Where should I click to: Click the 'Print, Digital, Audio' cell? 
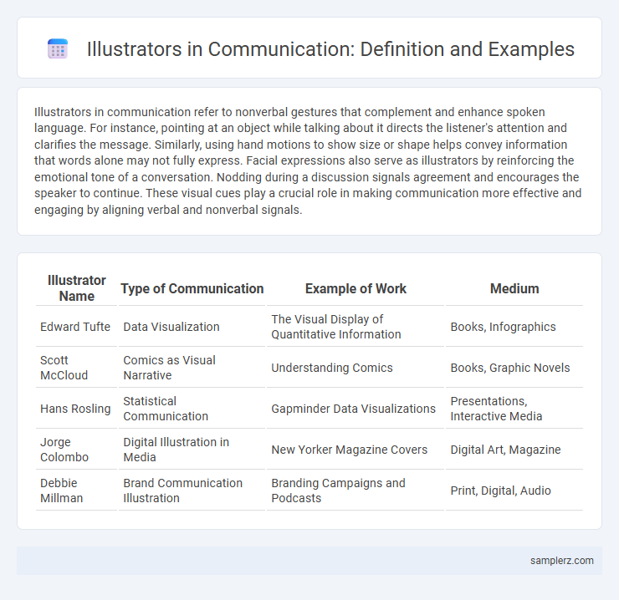pyautogui.click(x=514, y=491)
